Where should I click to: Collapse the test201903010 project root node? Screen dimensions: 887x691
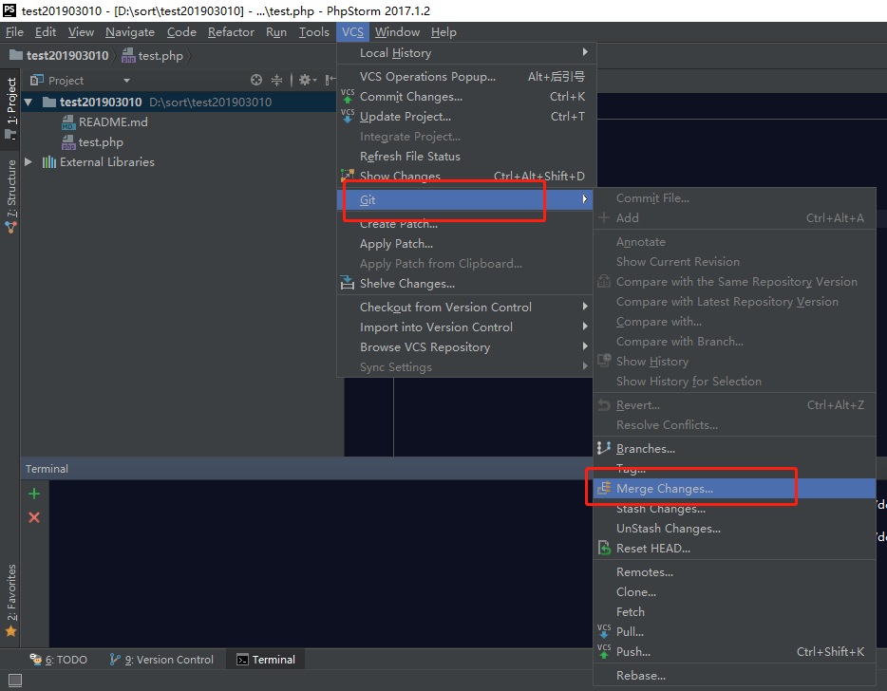point(28,103)
